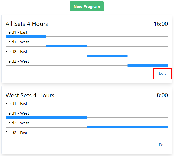Select Field2 - West label in All Sets
The height and width of the screenshot is (156, 174).
click(17, 61)
